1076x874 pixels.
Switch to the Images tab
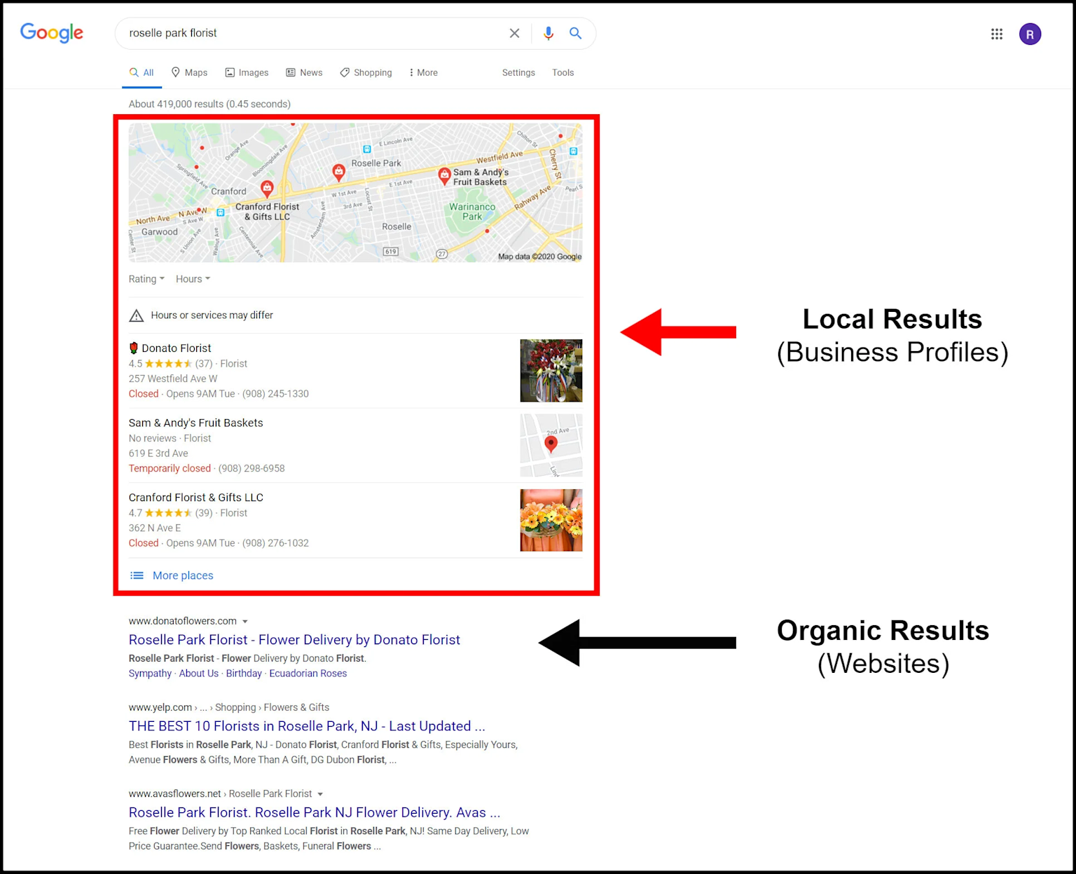pos(247,73)
